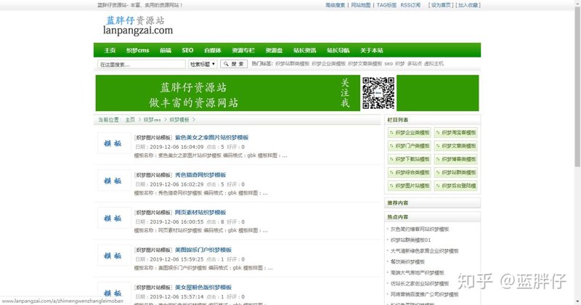Open category 织梦后台登陆模 in 栏目列表
The height and width of the screenshot is (305, 581).
pos(456,186)
